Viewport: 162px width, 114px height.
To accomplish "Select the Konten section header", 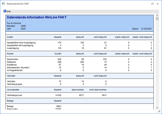I will (x=10, y=54).
